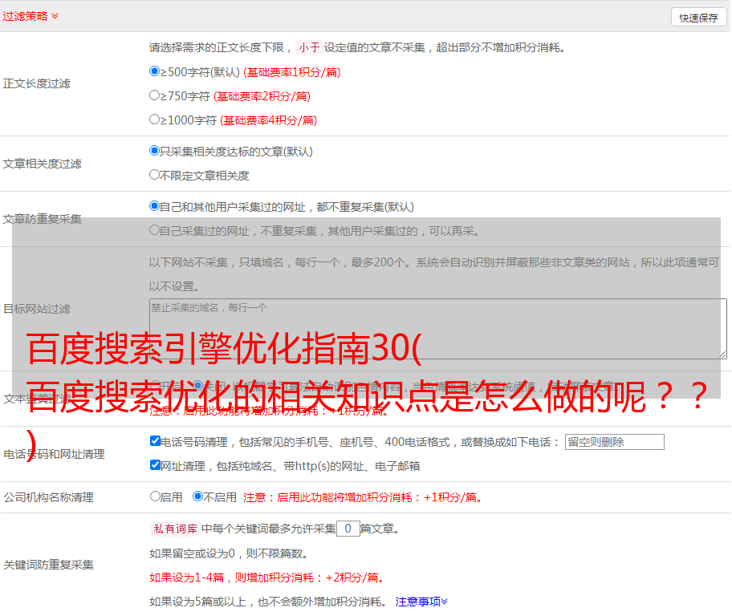Click the 基础费率1积分/篇 red note

(292, 72)
